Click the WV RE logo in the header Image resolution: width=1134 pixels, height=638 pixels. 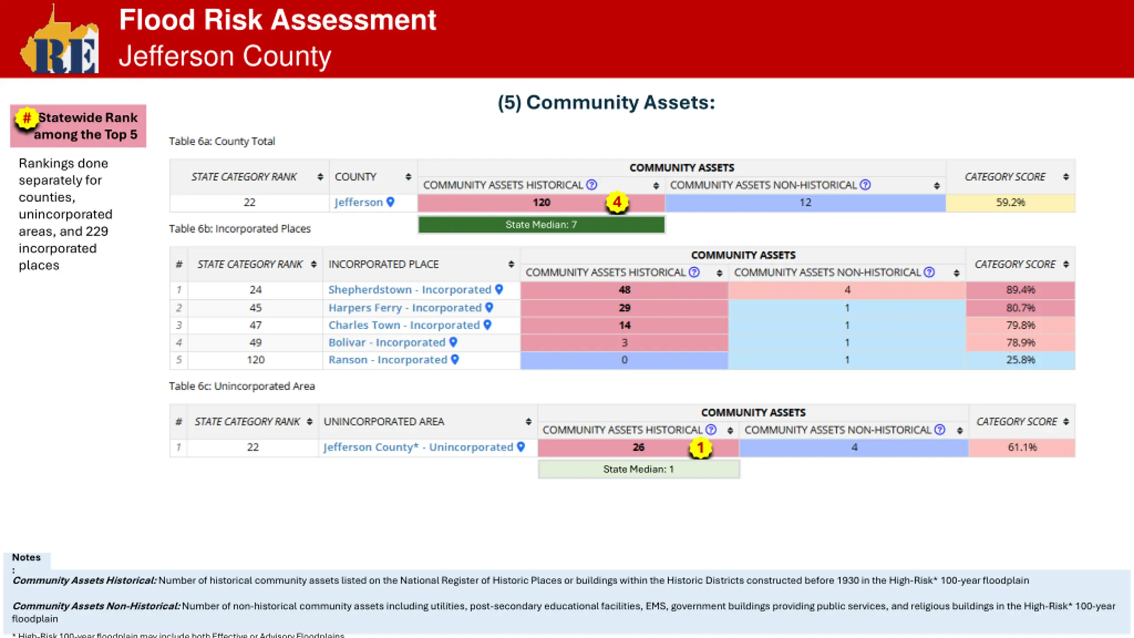click(x=60, y=39)
